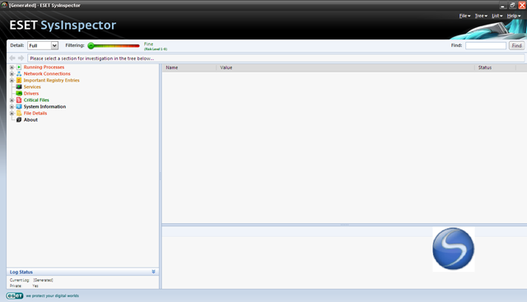
Task: Click the 'Fine' risk level label
Action: (x=148, y=44)
